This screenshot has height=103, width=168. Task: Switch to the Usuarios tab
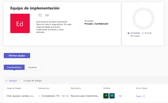[x=33, y=67]
